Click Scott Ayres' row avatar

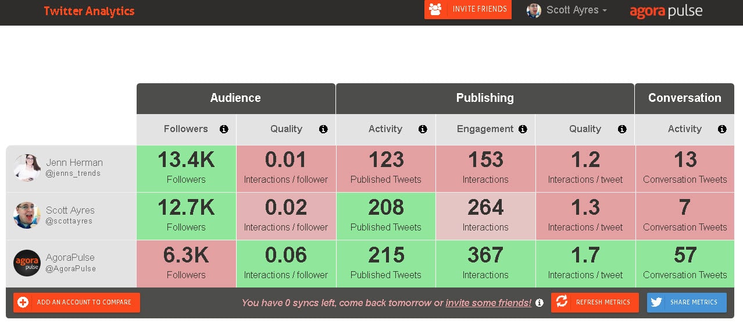[x=27, y=215]
